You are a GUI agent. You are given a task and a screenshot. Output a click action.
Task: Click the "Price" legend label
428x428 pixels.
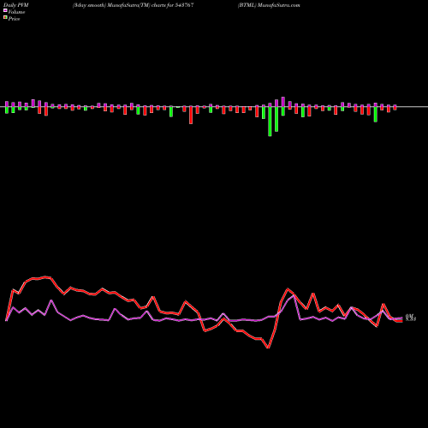(x=14, y=19)
